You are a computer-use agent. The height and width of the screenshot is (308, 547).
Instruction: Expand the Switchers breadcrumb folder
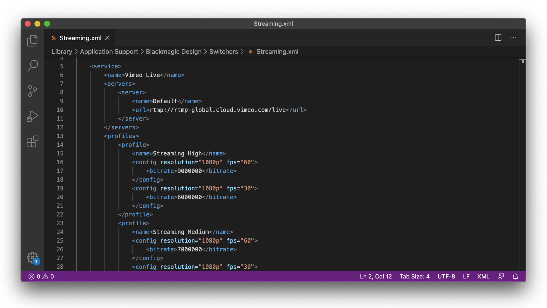[x=223, y=52]
